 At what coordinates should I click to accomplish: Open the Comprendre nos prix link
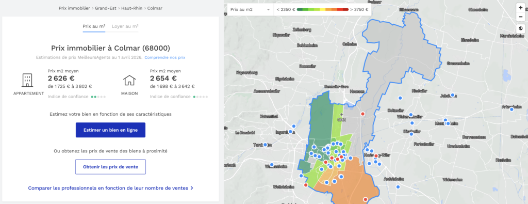[164, 57]
